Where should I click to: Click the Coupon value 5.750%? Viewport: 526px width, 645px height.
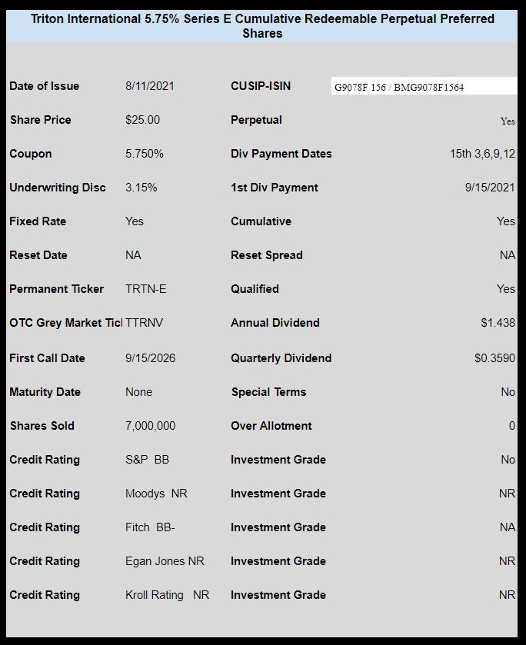tap(145, 154)
